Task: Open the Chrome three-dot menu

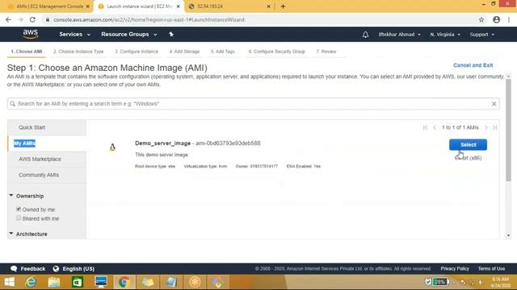Action: [x=509, y=19]
